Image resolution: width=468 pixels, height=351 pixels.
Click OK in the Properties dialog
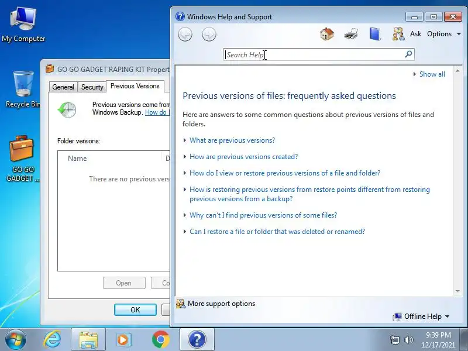pos(135,310)
